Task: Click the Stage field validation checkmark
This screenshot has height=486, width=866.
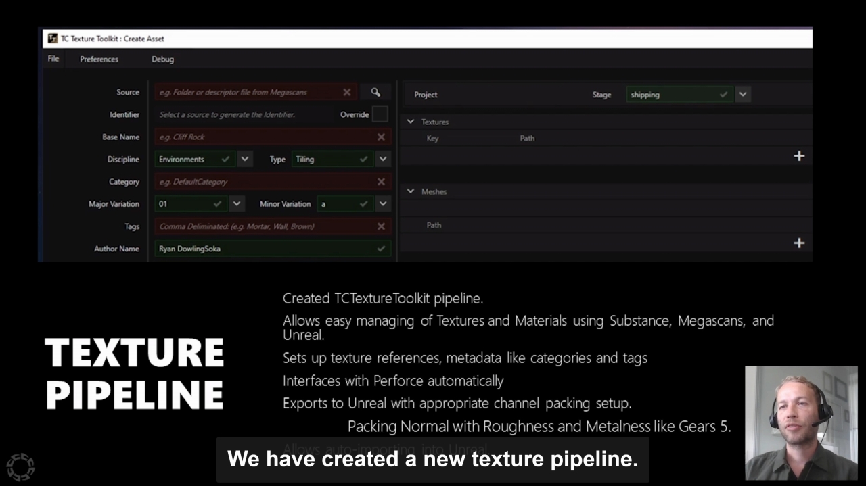Action: click(723, 95)
